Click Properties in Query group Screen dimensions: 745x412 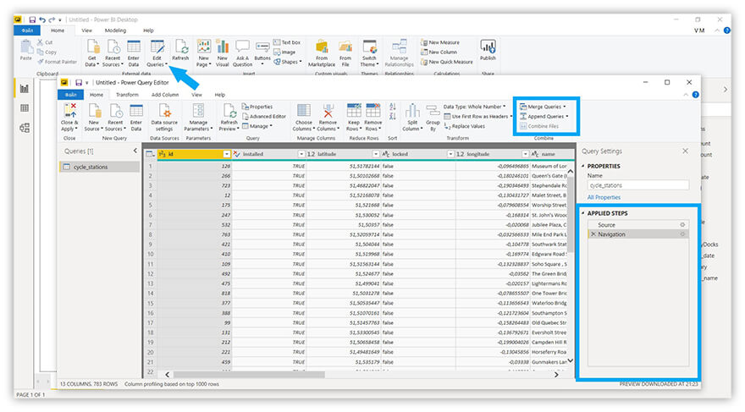pos(257,107)
